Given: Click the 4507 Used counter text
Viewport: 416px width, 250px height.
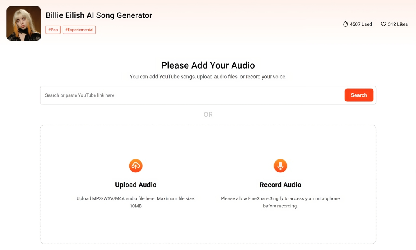Looking at the screenshot, I should [x=361, y=24].
